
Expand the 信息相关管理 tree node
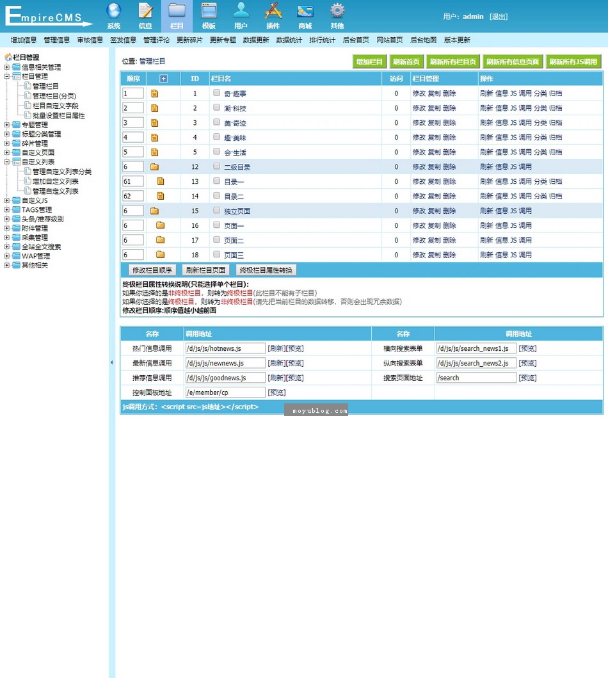(7, 67)
